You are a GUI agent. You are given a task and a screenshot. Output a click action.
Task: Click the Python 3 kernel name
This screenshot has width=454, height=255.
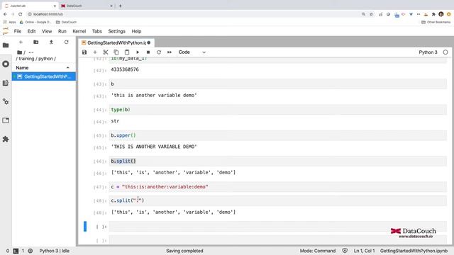click(428, 52)
